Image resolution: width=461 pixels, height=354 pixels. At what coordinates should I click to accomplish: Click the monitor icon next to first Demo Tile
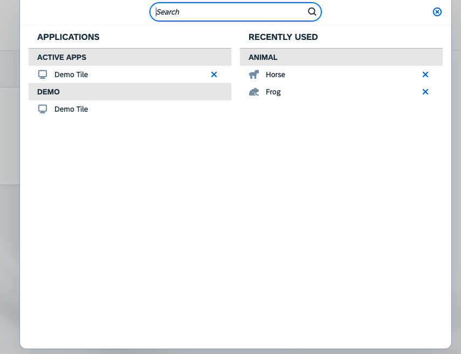(x=43, y=74)
